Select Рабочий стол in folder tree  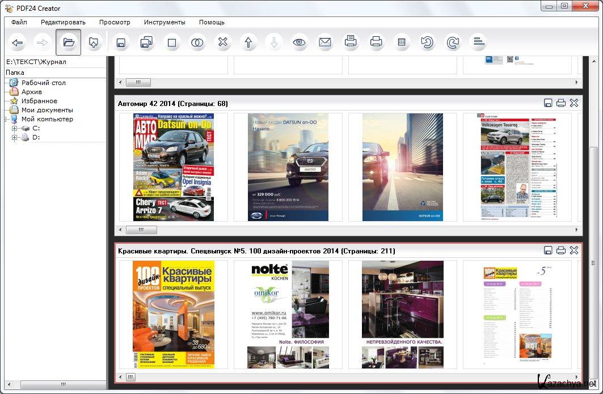point(43,83)
